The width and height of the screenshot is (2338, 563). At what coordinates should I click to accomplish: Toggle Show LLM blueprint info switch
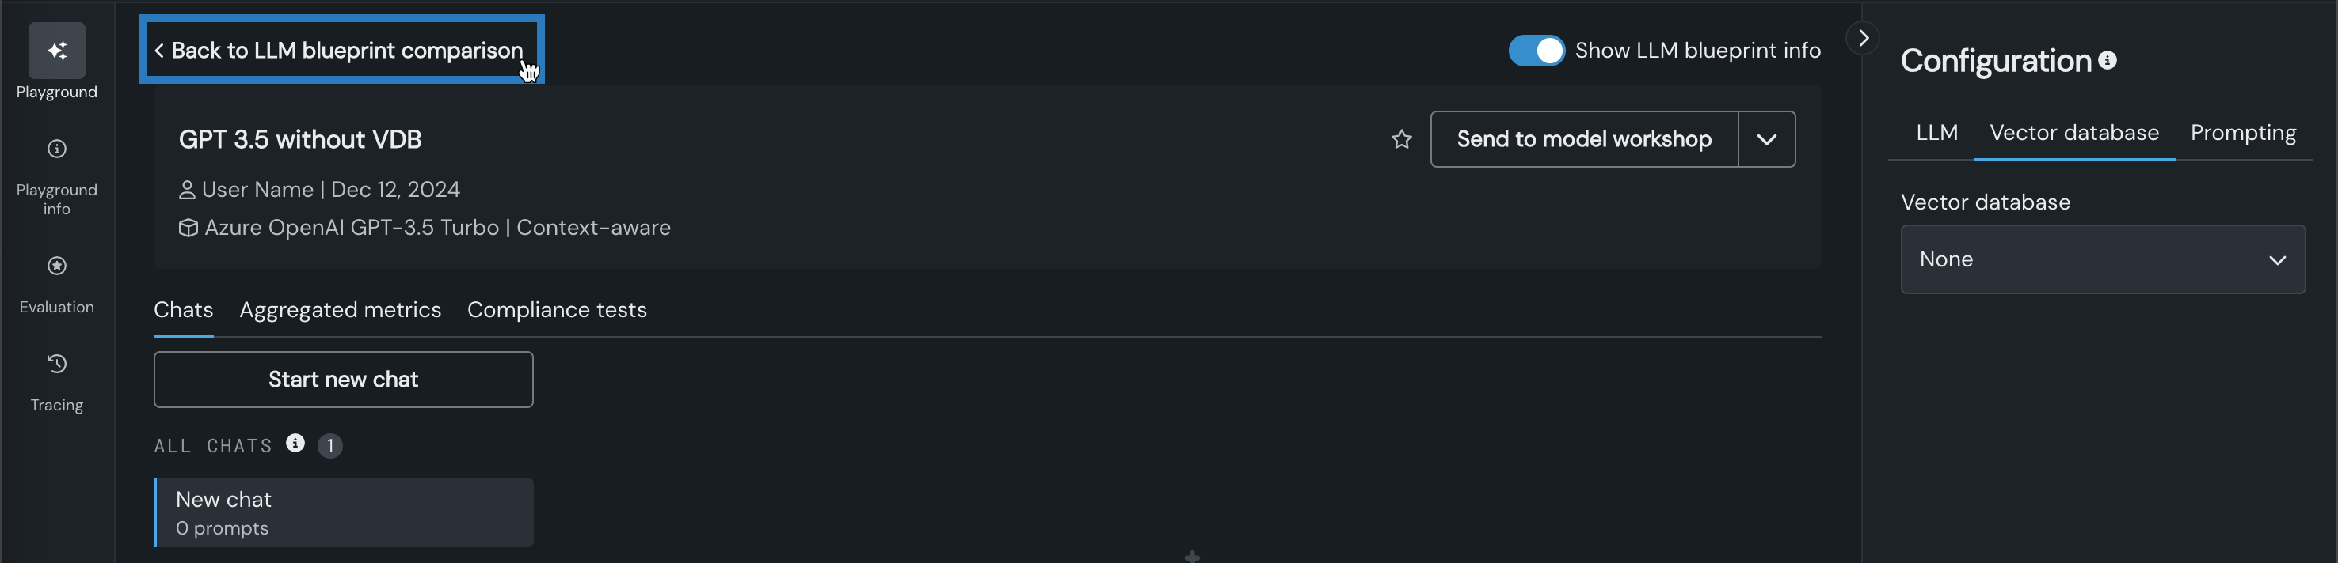[1536, 51]
